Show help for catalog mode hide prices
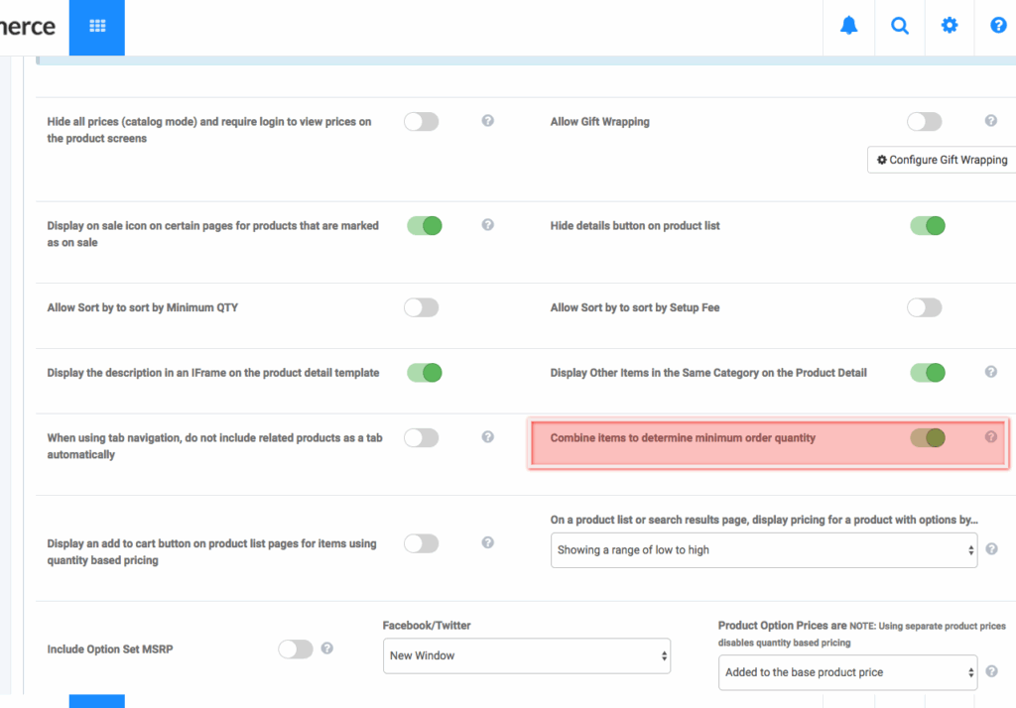 487,121
